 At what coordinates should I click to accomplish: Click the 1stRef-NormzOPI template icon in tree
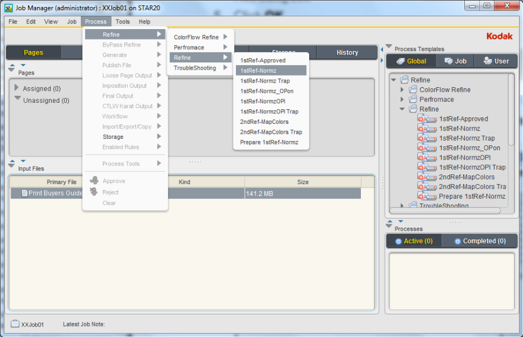pyautogui.click(x=427, y=158)
